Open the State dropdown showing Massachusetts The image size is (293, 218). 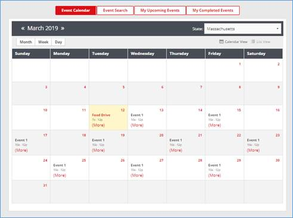click(242, 29)
